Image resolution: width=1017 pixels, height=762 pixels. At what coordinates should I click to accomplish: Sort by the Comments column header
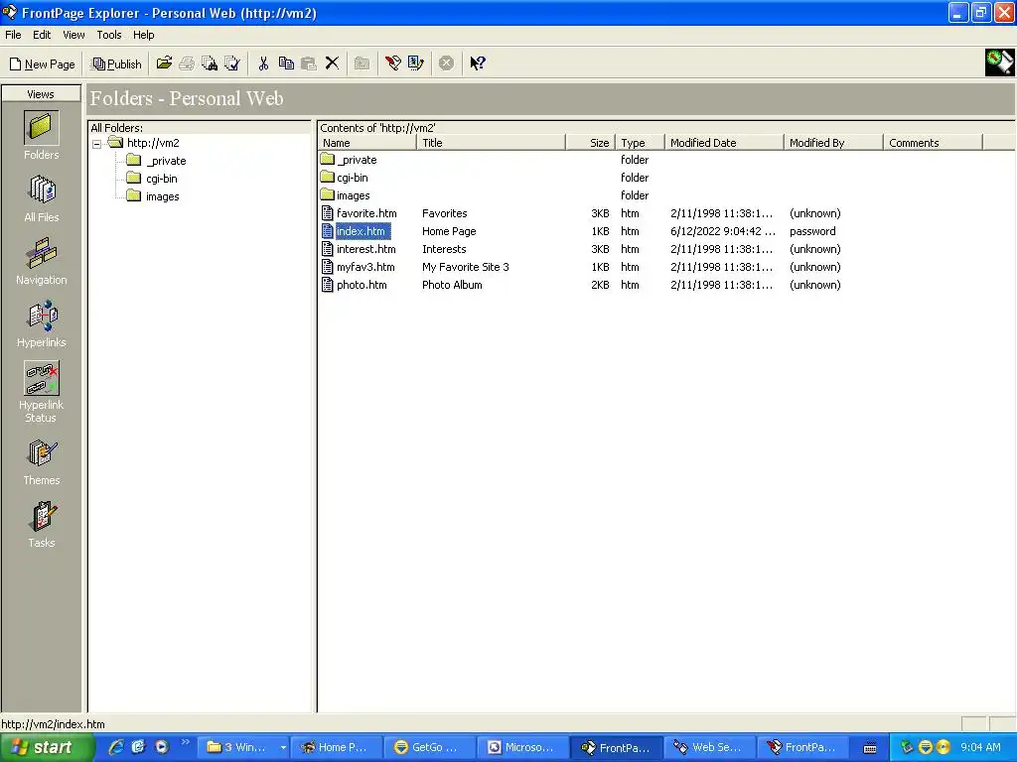tap(933, 143)
